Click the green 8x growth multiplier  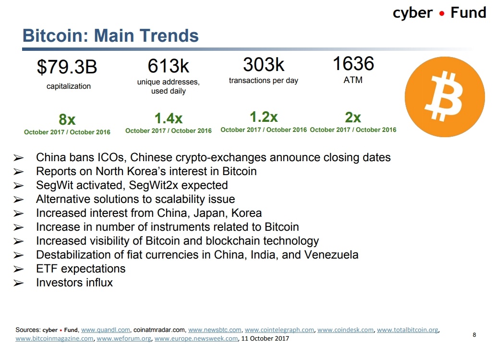(67, 119)
